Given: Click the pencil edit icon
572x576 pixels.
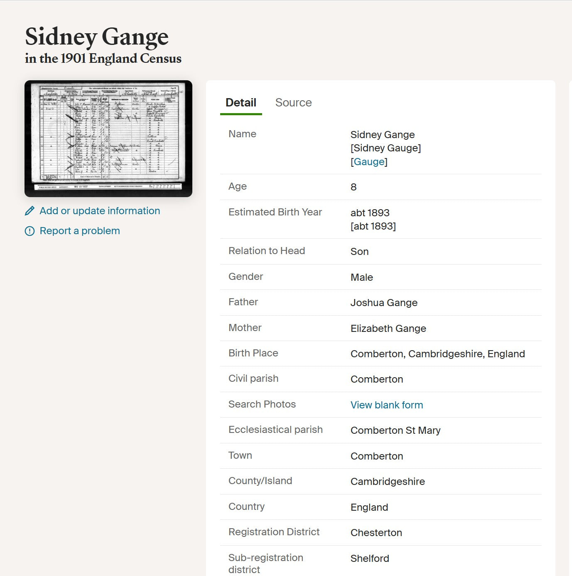Looking at the screenshot, I should pyautogui.click(x=29, y=211).
